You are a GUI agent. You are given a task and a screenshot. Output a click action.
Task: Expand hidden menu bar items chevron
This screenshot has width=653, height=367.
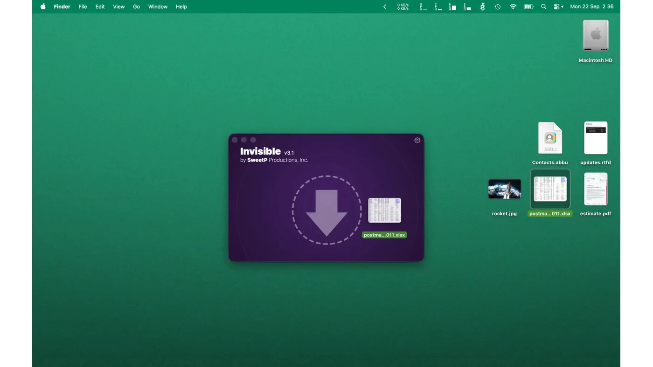(385, 7)
